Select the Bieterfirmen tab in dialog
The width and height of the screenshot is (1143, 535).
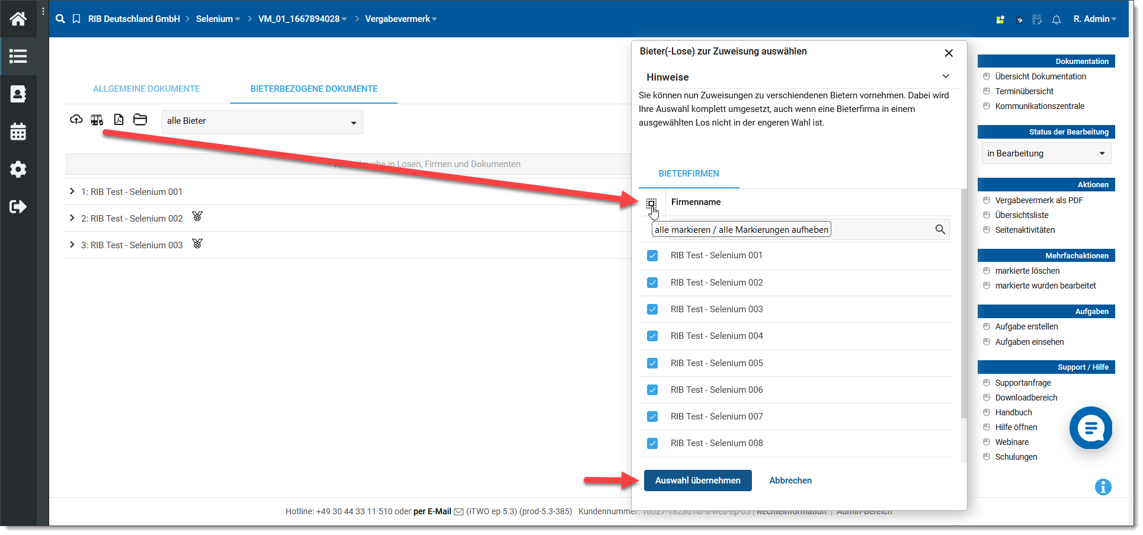[x=689, y=174]
